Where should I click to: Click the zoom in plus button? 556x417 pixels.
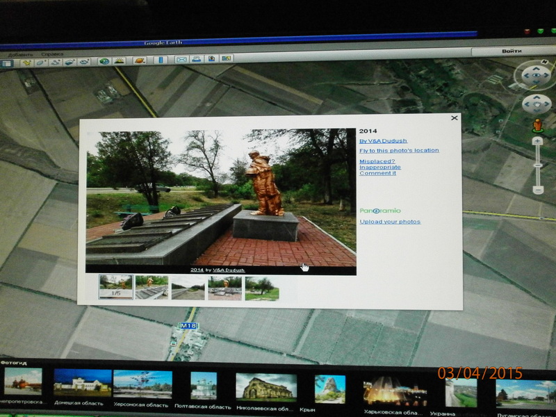coord(537,142)
